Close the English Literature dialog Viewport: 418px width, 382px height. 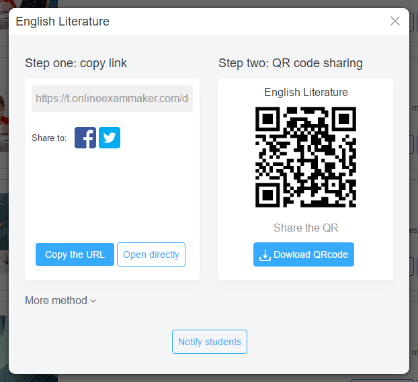[x=394, y=21]
